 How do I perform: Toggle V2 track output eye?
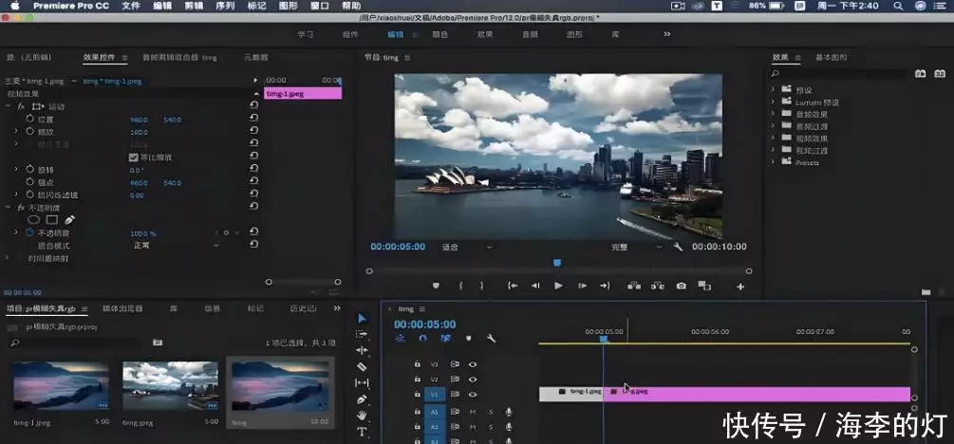pos(472,379)
